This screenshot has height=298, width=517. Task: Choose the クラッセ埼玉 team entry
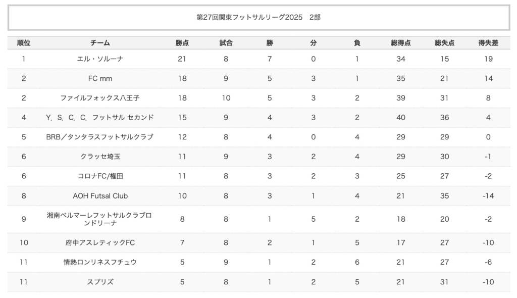point(100,157)
